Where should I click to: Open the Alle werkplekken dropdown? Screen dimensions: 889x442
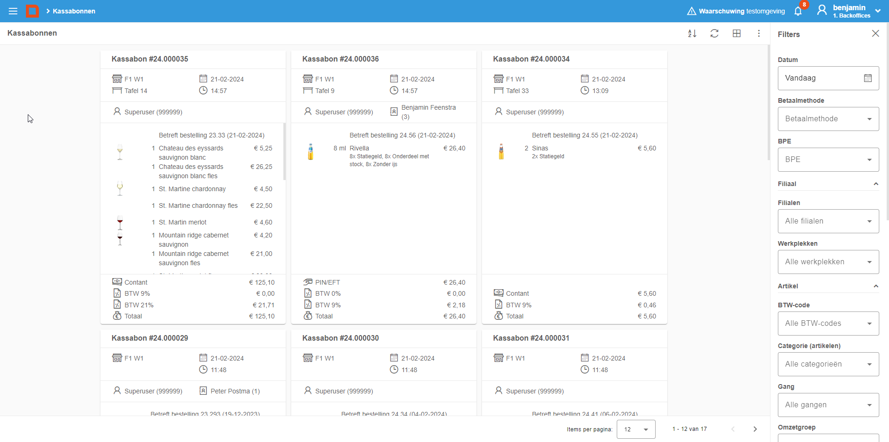coord(828,262)
